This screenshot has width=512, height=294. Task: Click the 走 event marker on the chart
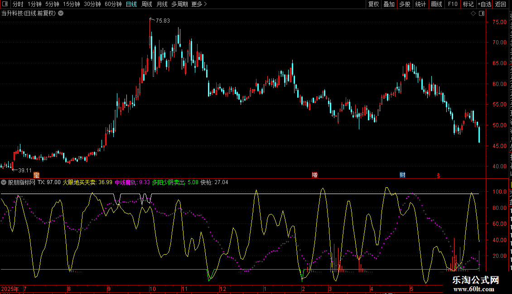click(36, 175)
